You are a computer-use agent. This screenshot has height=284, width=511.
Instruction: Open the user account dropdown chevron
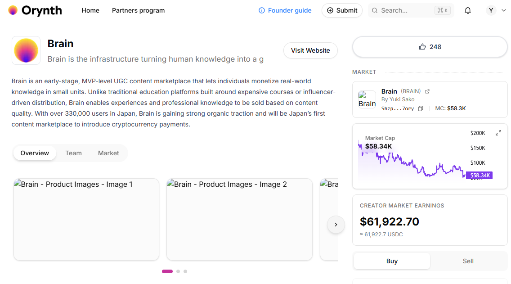pos(503,10)
